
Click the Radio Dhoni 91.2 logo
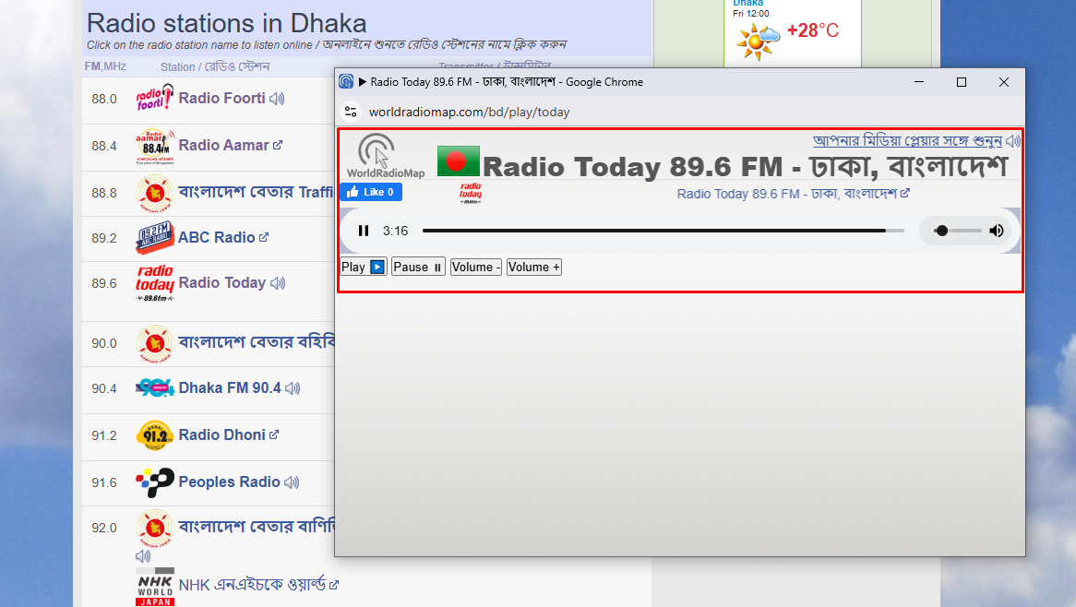154,435
